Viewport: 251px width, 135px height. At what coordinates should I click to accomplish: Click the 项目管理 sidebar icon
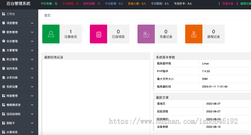coord(4,23)
